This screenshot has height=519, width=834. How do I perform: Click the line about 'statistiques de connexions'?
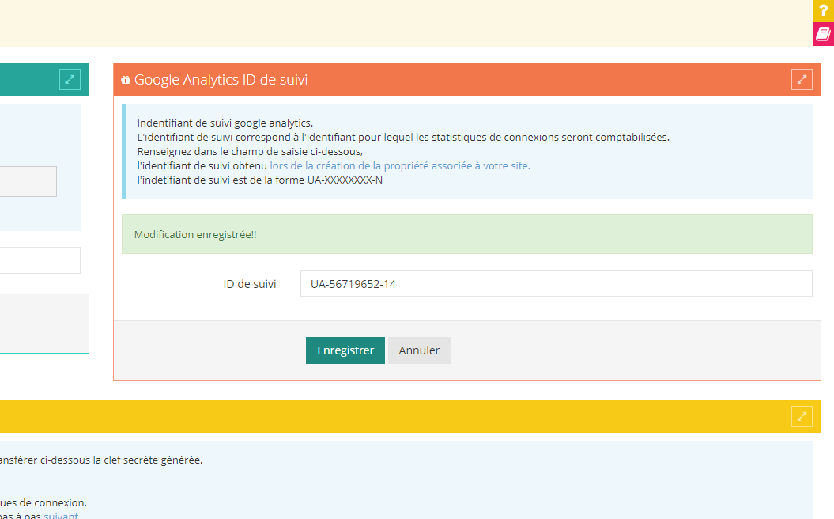403,138
